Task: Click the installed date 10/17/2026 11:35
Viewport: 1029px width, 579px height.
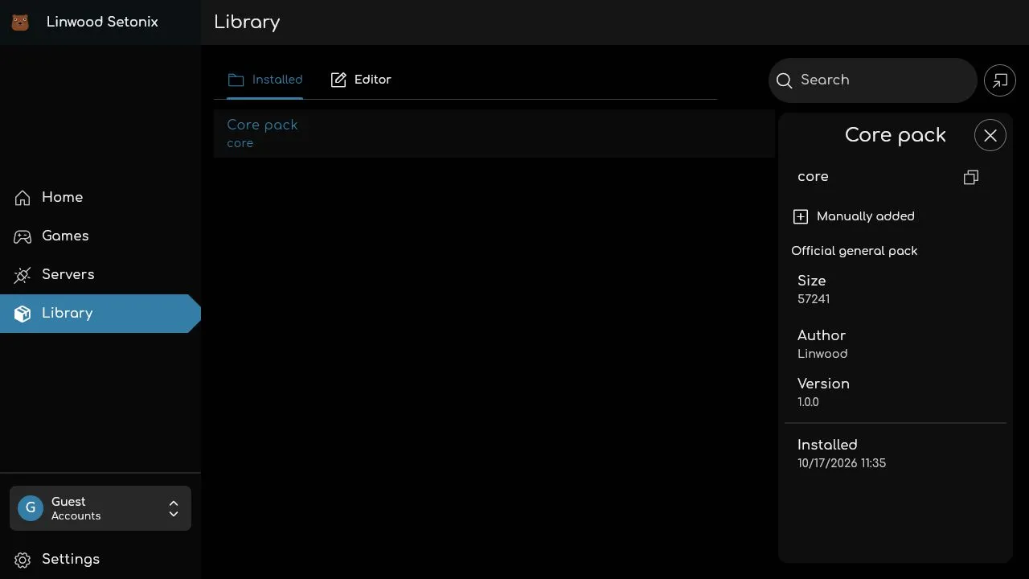Action: coord(842,463)
